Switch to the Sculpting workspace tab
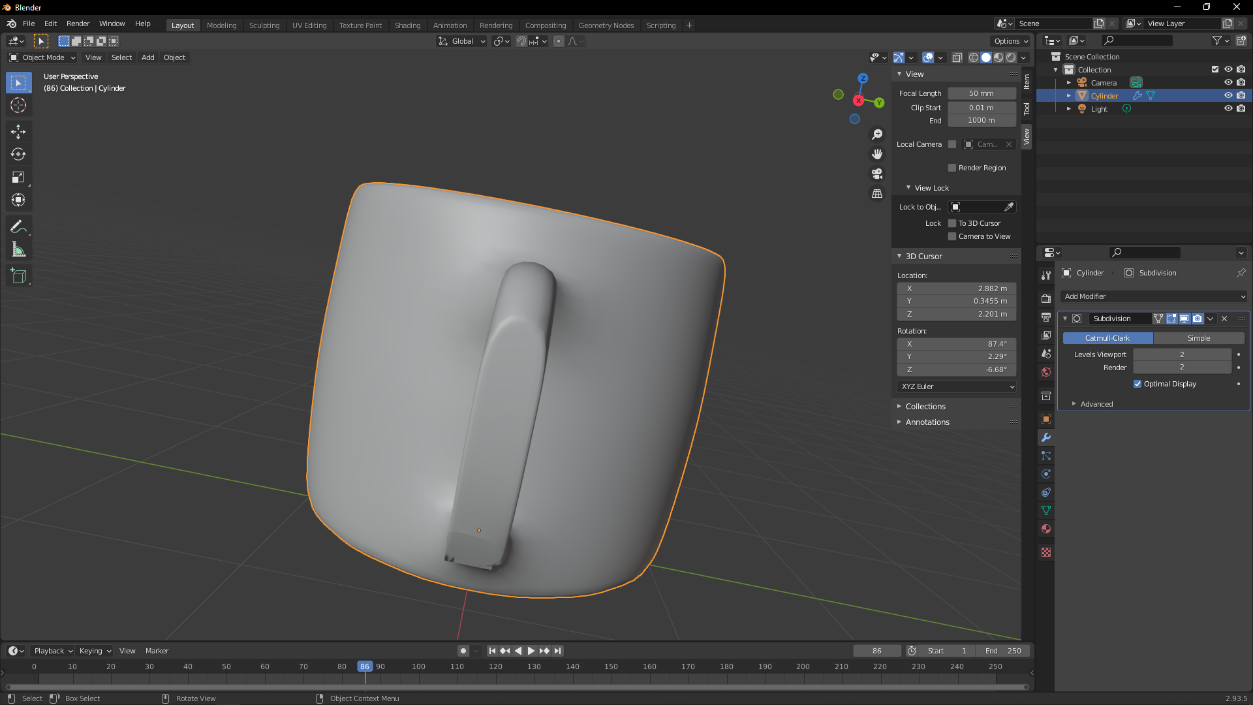The width and height of the screenshot is (1253, 705). [264, 25]
